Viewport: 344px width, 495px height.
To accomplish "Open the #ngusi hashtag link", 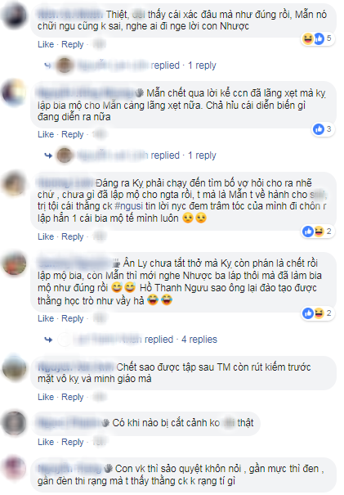I will (x=128, y=206).
